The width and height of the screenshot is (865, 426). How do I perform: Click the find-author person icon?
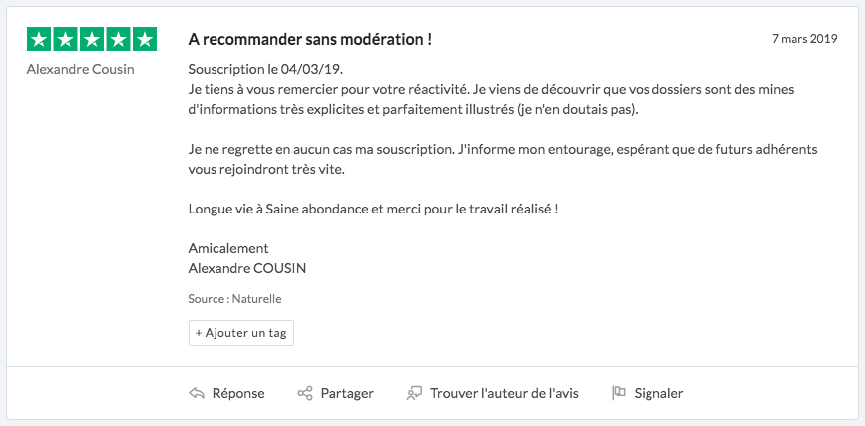click(x=414, y=393)
